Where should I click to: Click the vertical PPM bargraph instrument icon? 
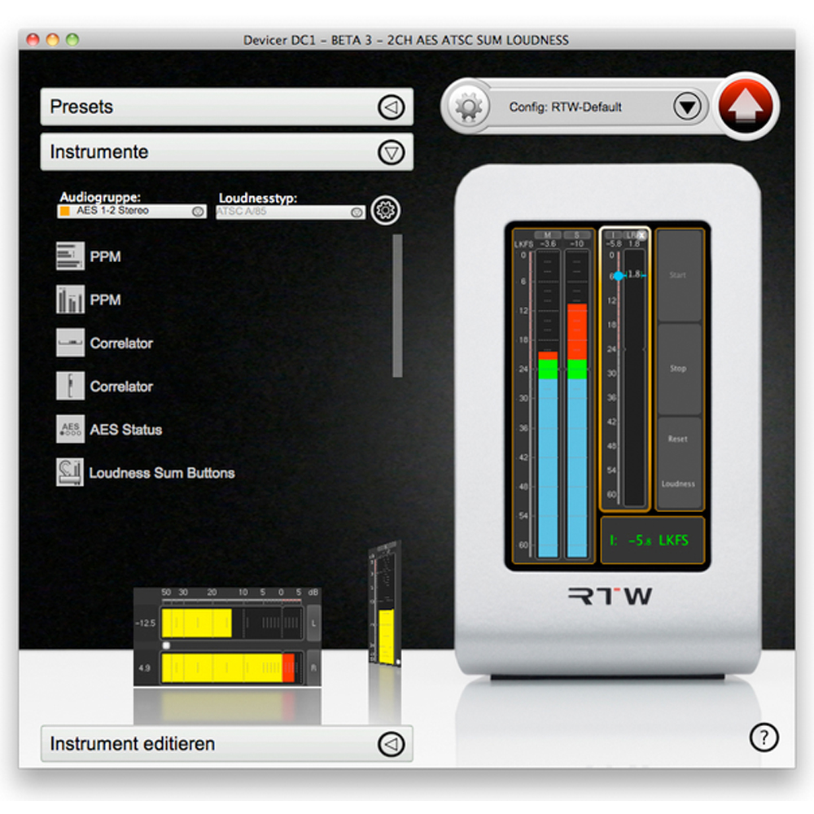pos(70,300)
